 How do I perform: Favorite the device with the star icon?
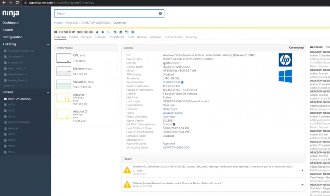pyautogui.click(x=97, y=32)
